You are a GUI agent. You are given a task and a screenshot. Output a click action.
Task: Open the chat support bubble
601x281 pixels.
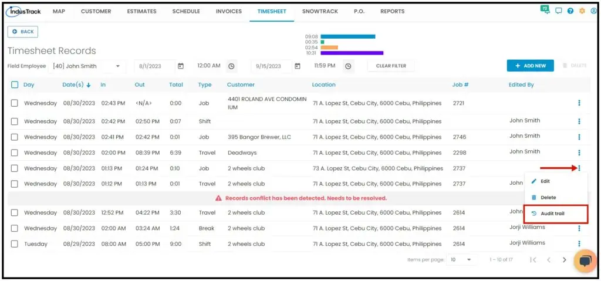tap(585, 261)
